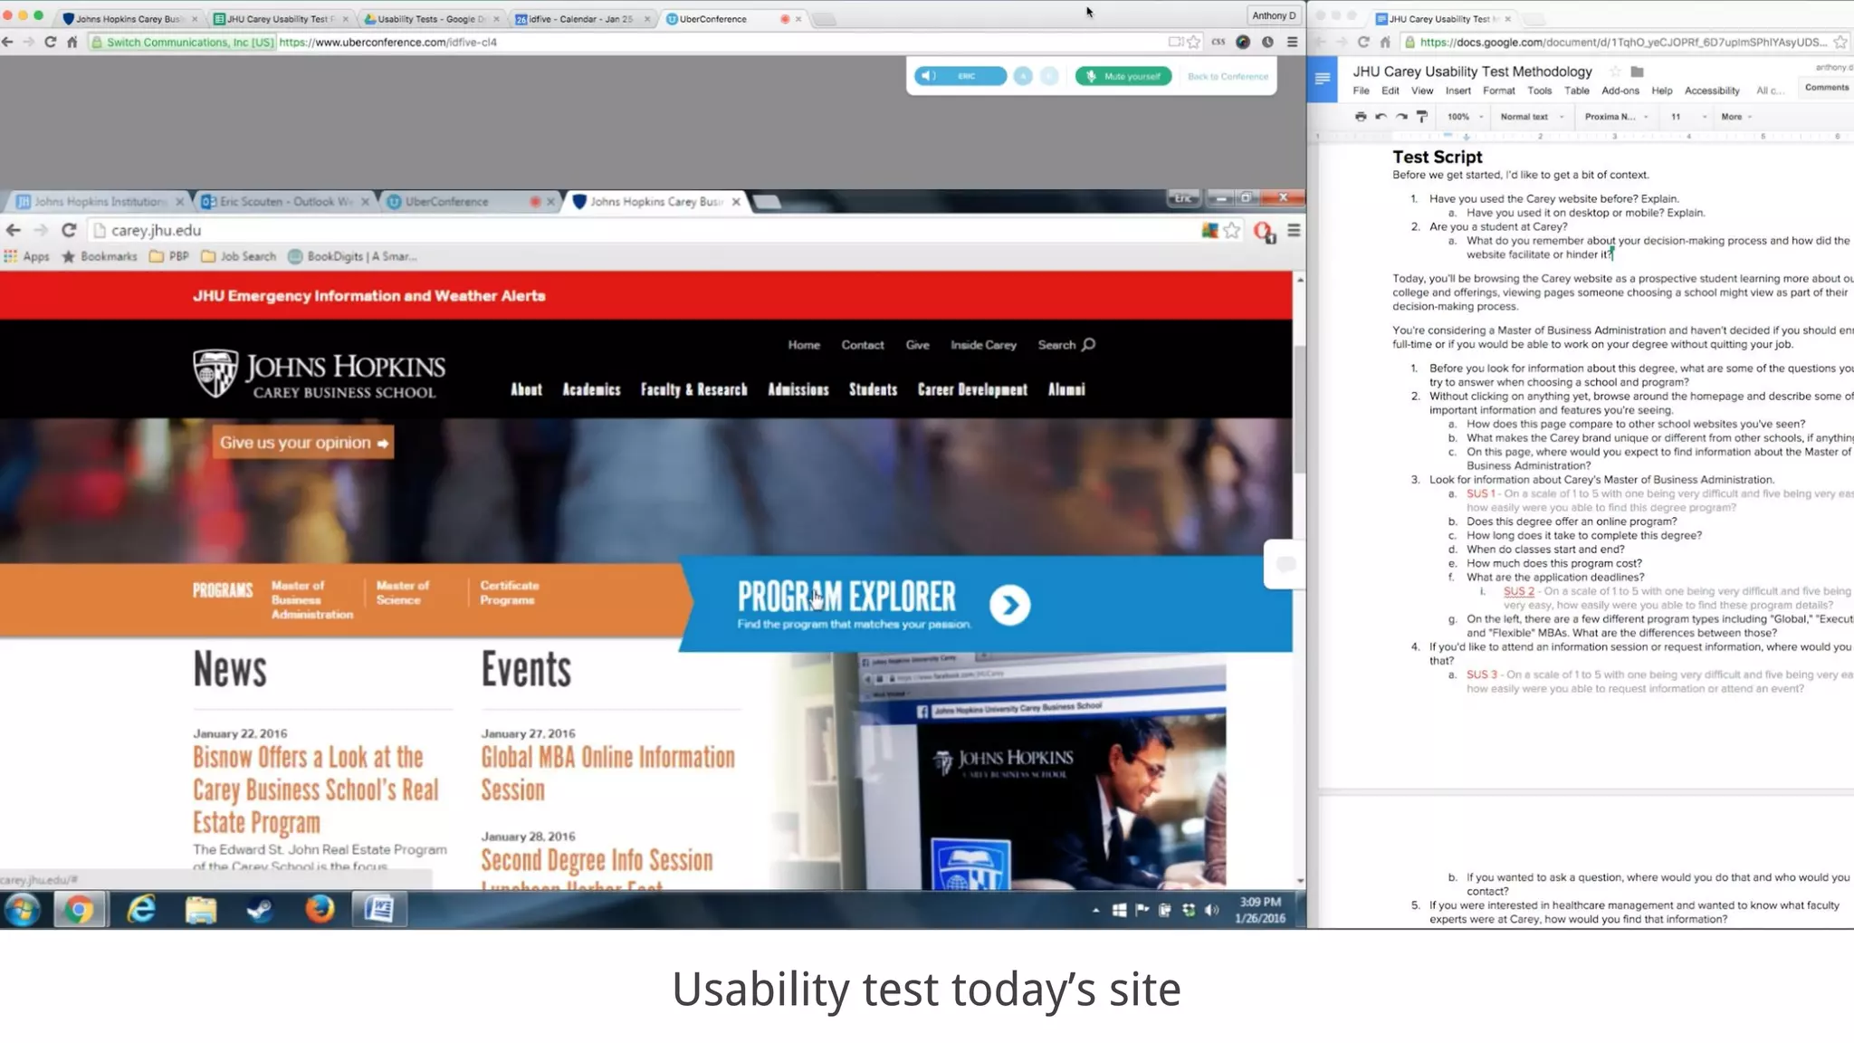Open Career Development in Carey navigation
This screenshot has width=1854, height=1043.
coord(972,389)
